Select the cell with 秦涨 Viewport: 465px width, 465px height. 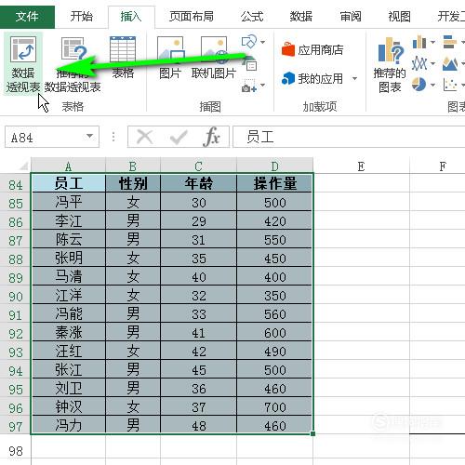coord(69,332)
